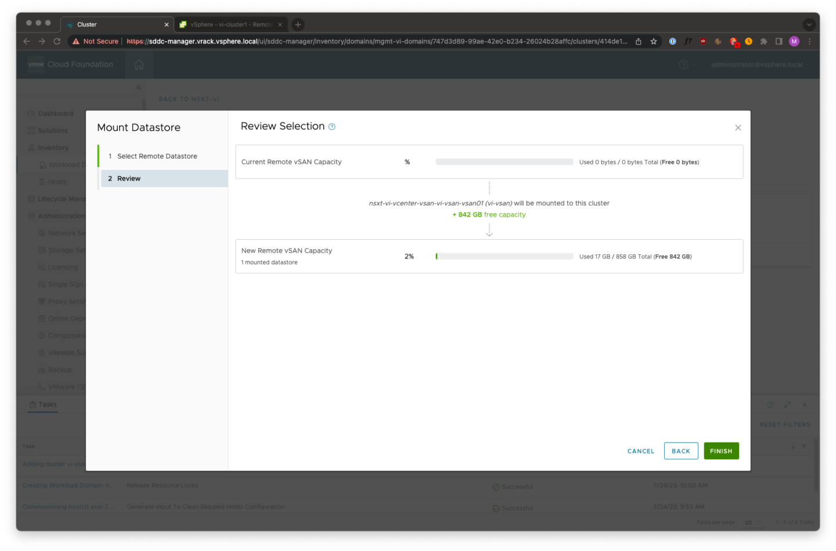Screen dimensions: 836x551
Task: Open the Tasks per page dropdown
Action: [x=752, y=522]
